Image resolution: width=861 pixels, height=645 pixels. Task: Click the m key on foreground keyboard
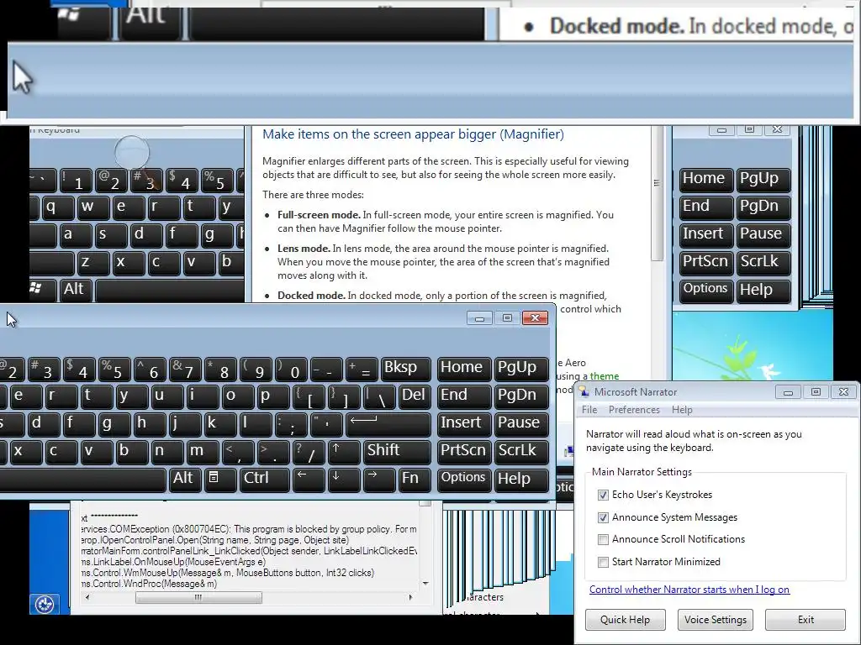pos(203,451)
